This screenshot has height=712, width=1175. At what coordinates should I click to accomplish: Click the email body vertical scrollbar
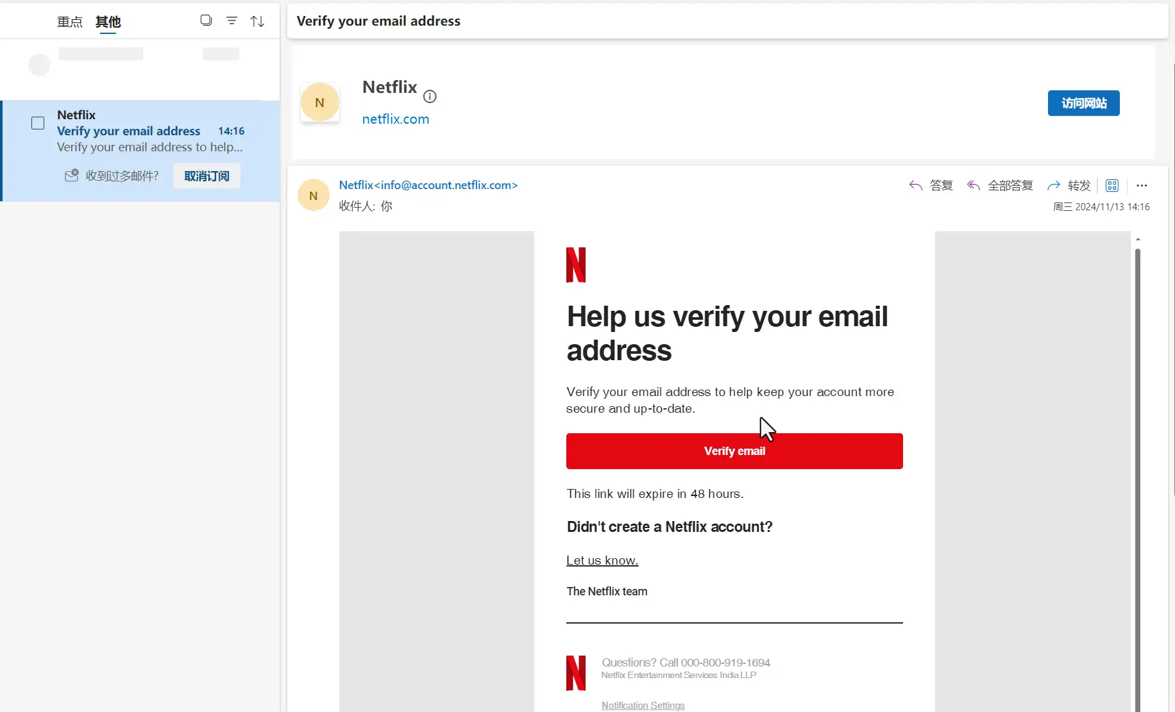1138,481
